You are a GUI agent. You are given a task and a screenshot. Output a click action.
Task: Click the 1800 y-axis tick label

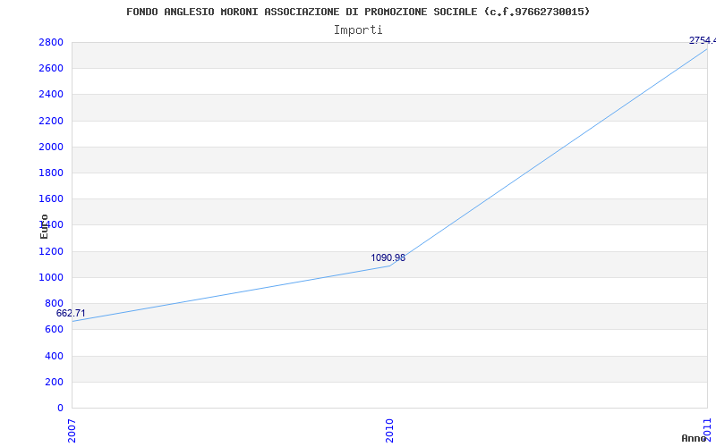click(x=51, y=173)
